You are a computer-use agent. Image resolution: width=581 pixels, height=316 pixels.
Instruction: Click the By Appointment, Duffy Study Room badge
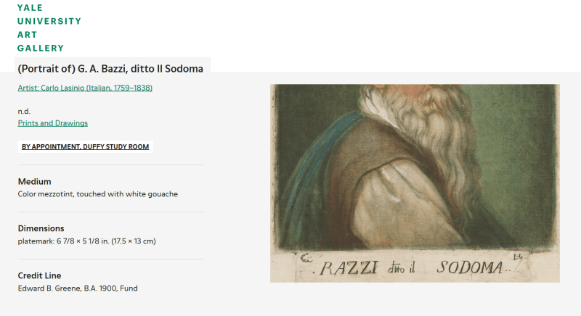click(85, 146)
